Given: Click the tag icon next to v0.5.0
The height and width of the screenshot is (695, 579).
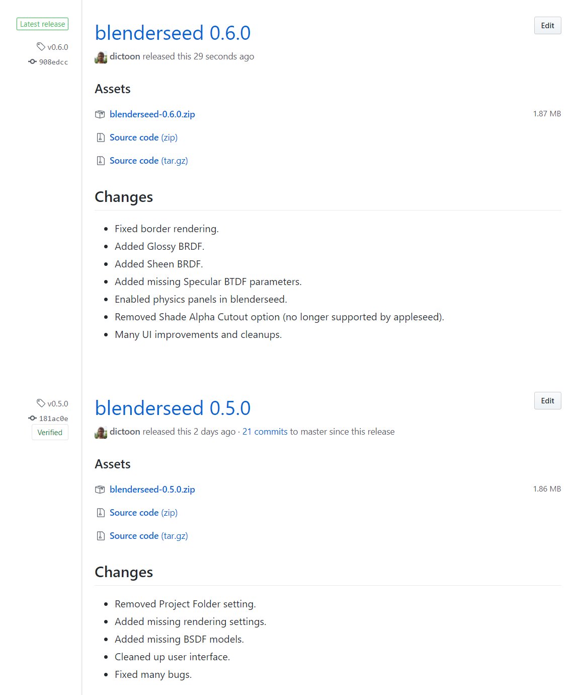Looking at the screenshot, I should tap(41, 403).
